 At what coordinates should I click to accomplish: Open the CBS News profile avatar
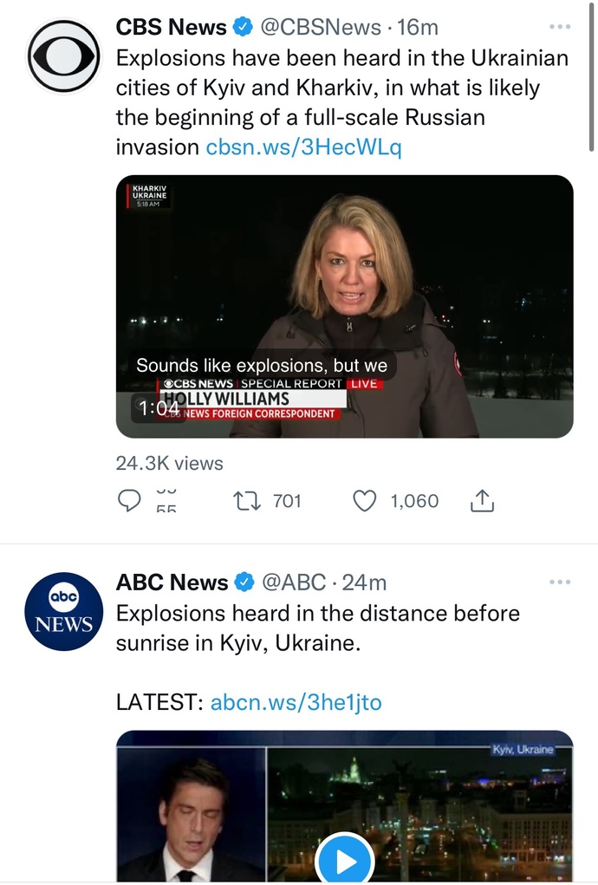64,55
